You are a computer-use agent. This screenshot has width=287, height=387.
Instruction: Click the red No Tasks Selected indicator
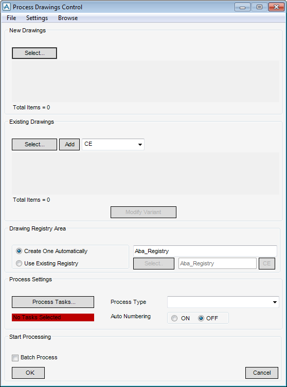(53, 317)
